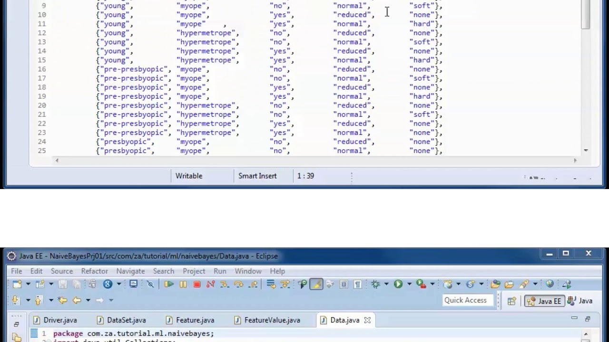Click the blue number-8 circle icon
The height and width of the screenshot is (342, 609).
(108, 284)
